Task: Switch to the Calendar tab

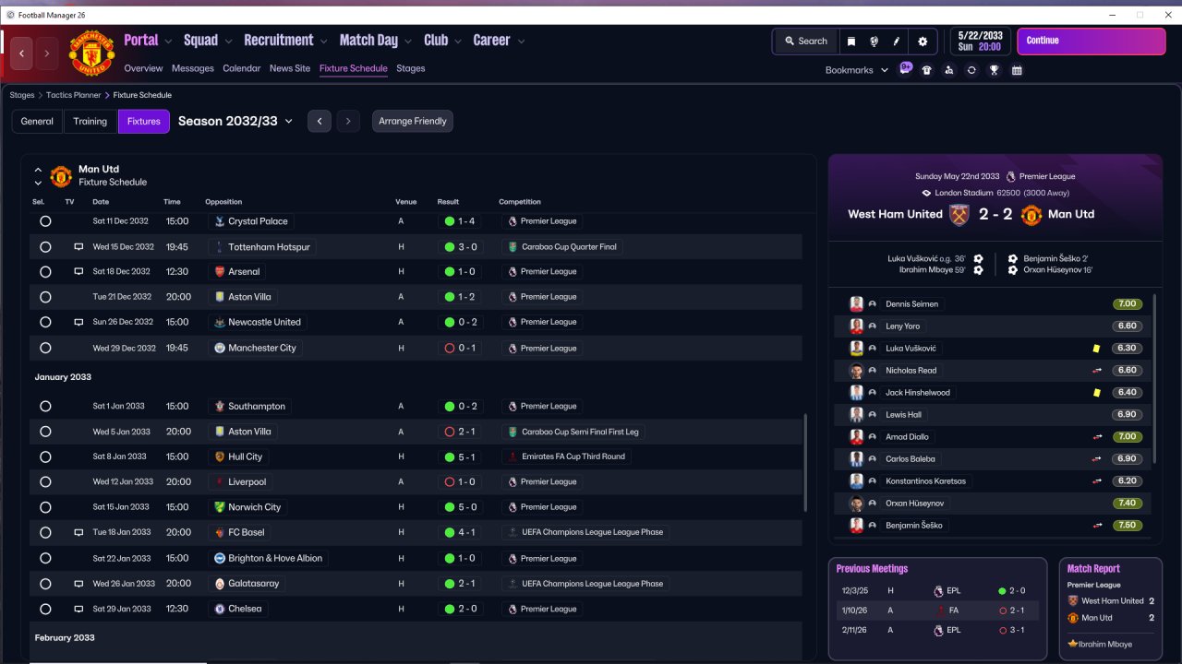Action: (241, 68)
